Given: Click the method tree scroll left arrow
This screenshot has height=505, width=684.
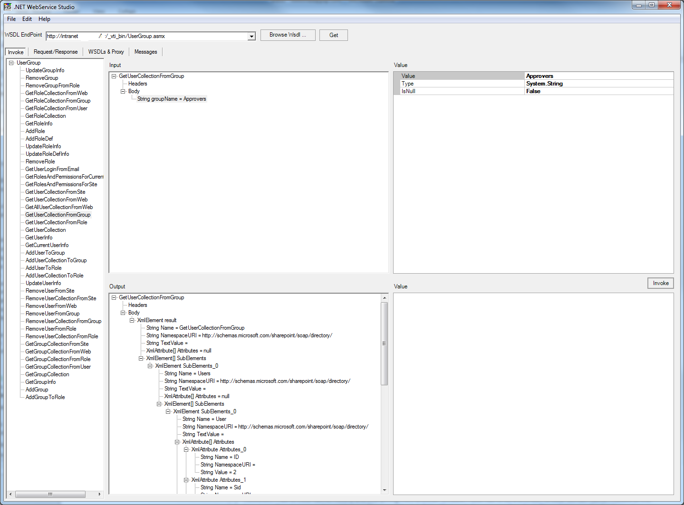Looking at the screenshot, I should (10, 494).
